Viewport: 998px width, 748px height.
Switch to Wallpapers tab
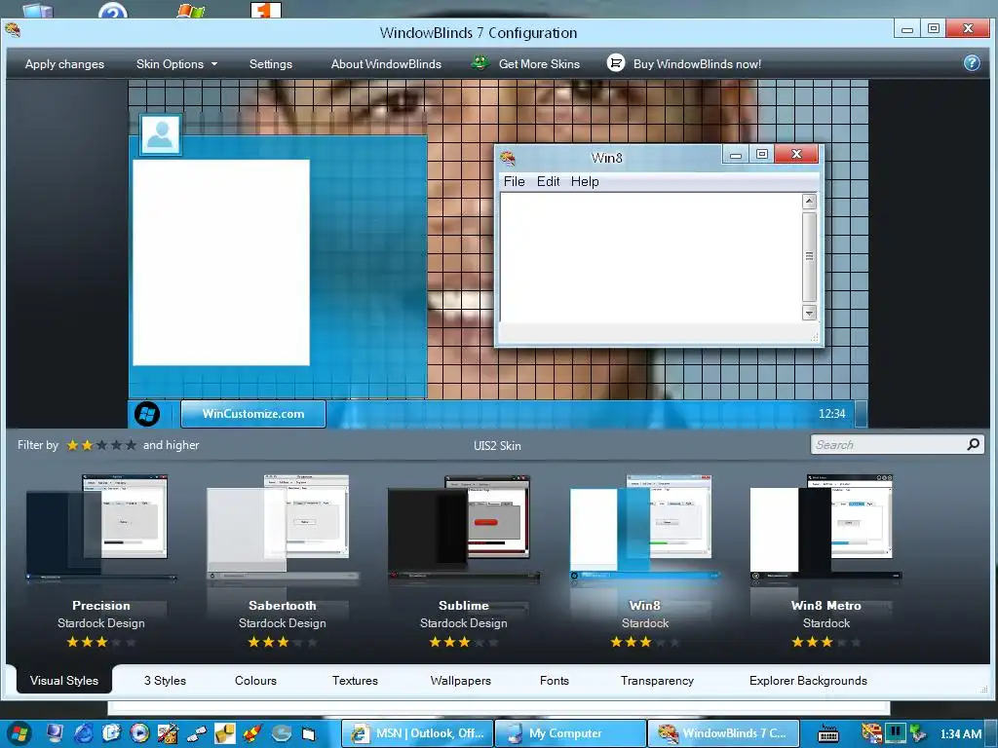tap(461, 681)
